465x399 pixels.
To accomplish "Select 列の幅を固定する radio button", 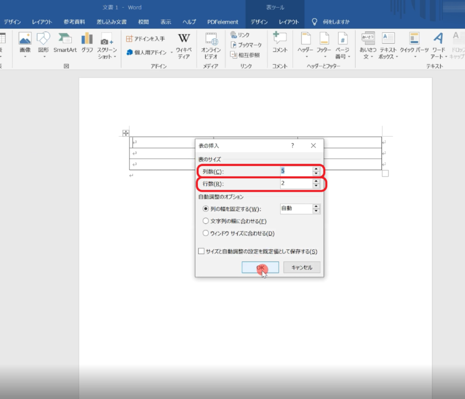I will click(x=206, y=209).
